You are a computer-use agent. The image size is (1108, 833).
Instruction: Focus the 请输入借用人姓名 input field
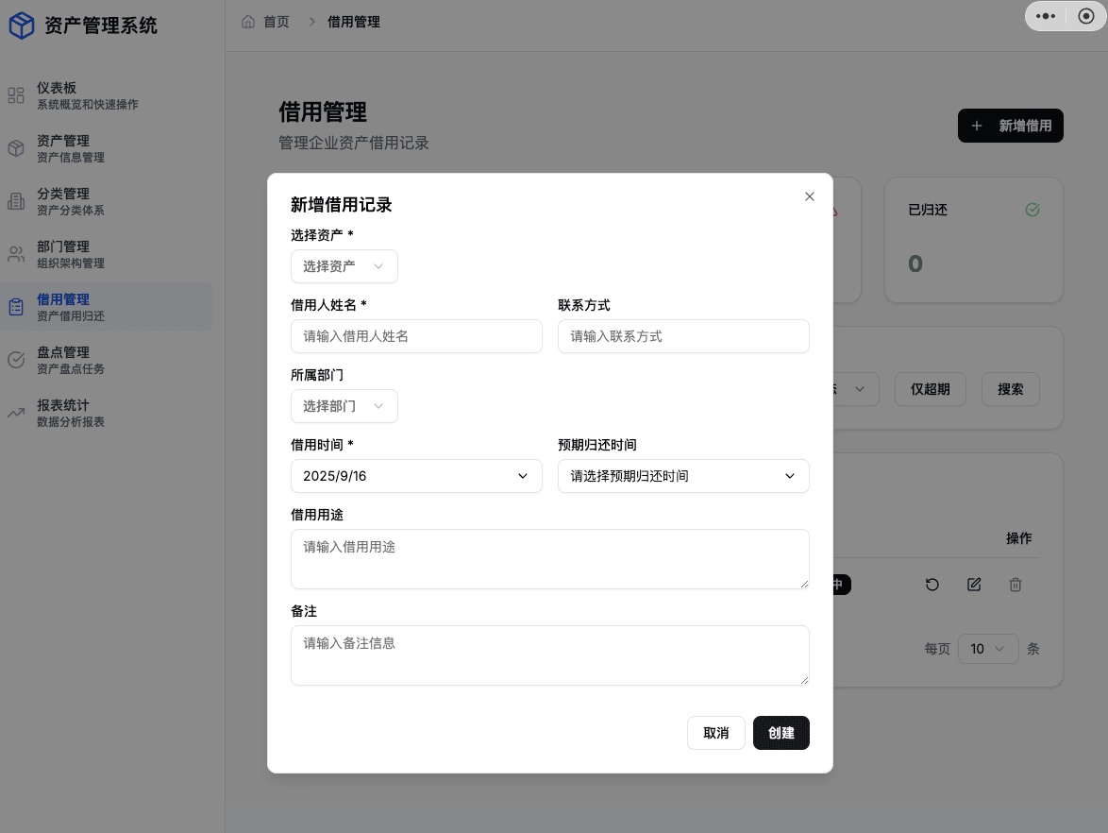pyautogui.click(x=416, y=336)
